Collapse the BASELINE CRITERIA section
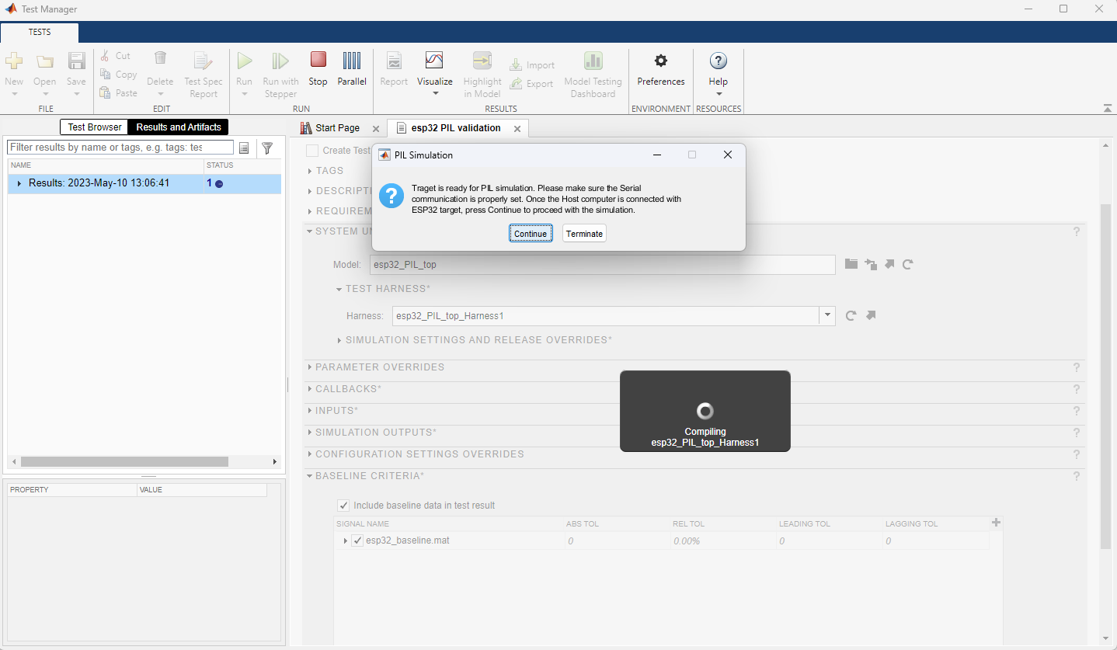 point(309,476)
